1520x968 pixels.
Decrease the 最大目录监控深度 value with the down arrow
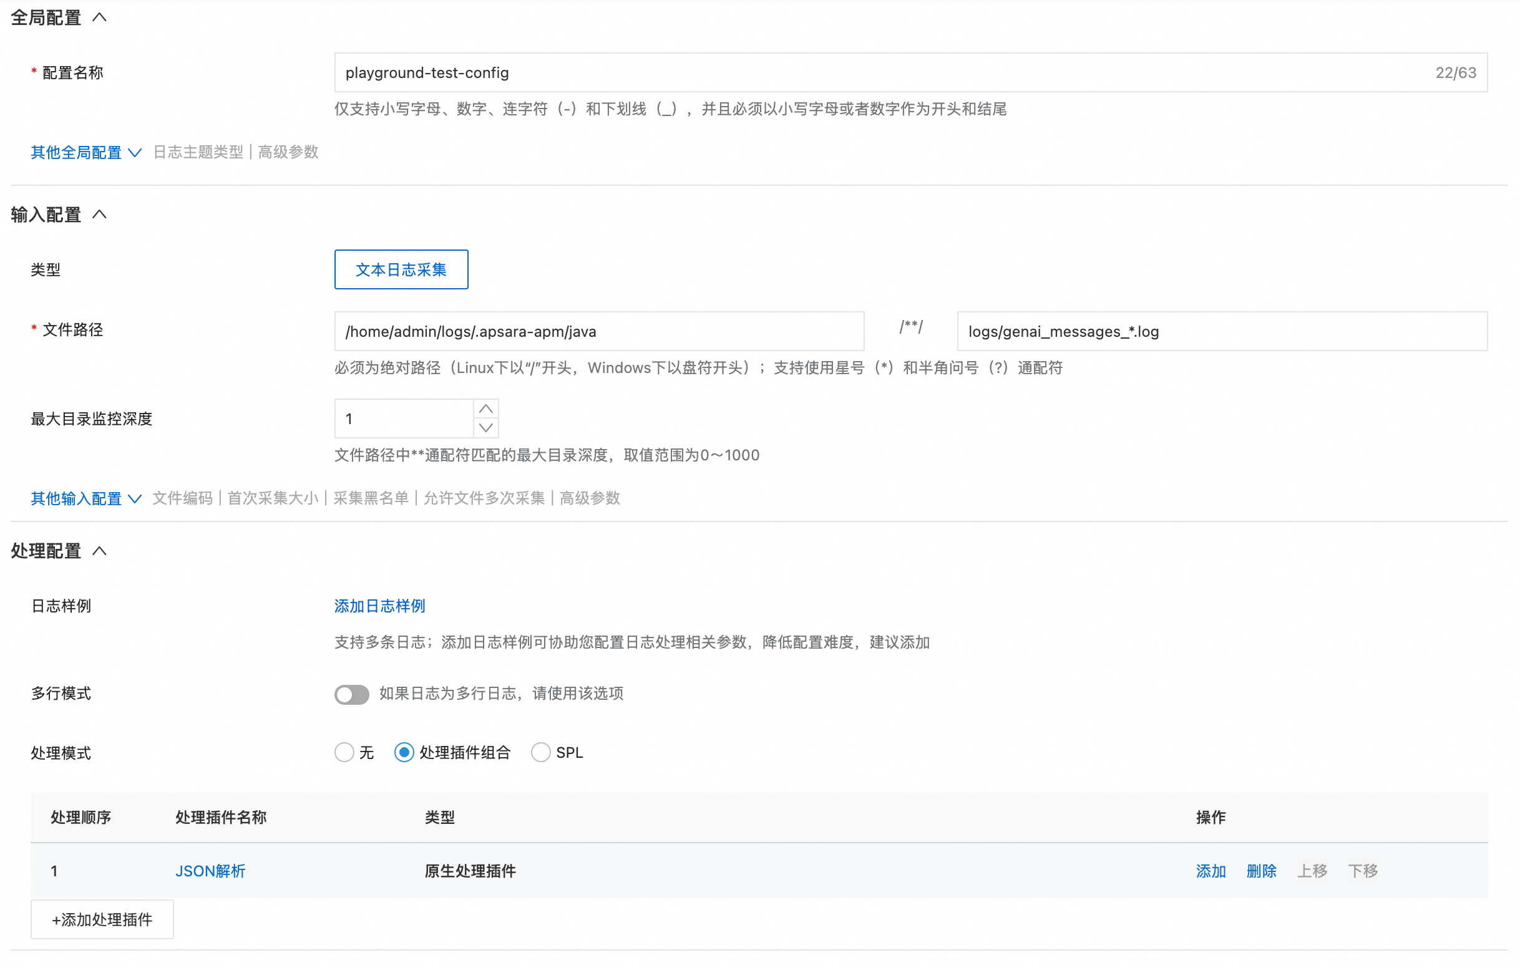coord(485,428)
